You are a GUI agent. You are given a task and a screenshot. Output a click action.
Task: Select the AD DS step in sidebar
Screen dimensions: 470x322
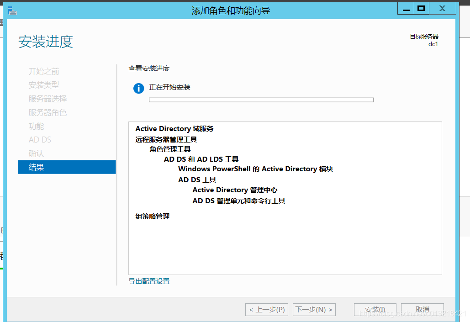coord(40,140)
